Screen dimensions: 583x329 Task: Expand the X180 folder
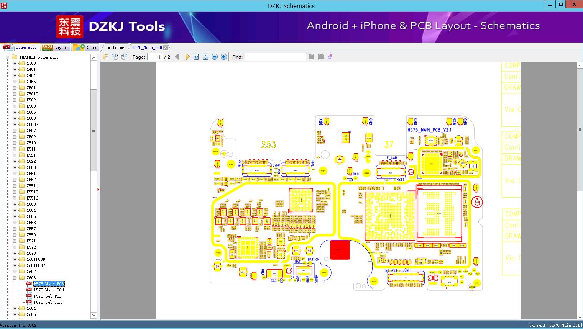pyautogui.click(x=15, y=63)
